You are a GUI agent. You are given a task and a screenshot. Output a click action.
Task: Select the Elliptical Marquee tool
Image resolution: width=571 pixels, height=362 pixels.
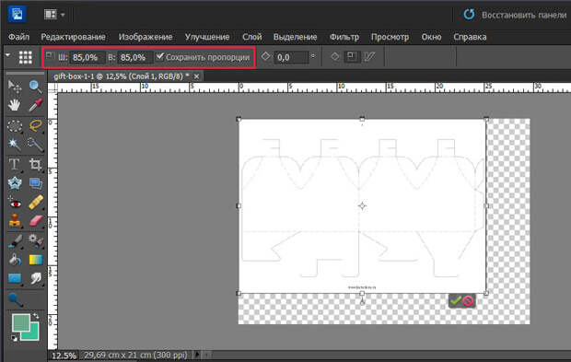(x=15, y=126)
